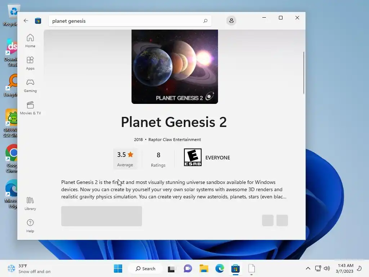Click the Planet Genesis 2 description text
This screenshot has width=369, height=277.
click(174, 189)
